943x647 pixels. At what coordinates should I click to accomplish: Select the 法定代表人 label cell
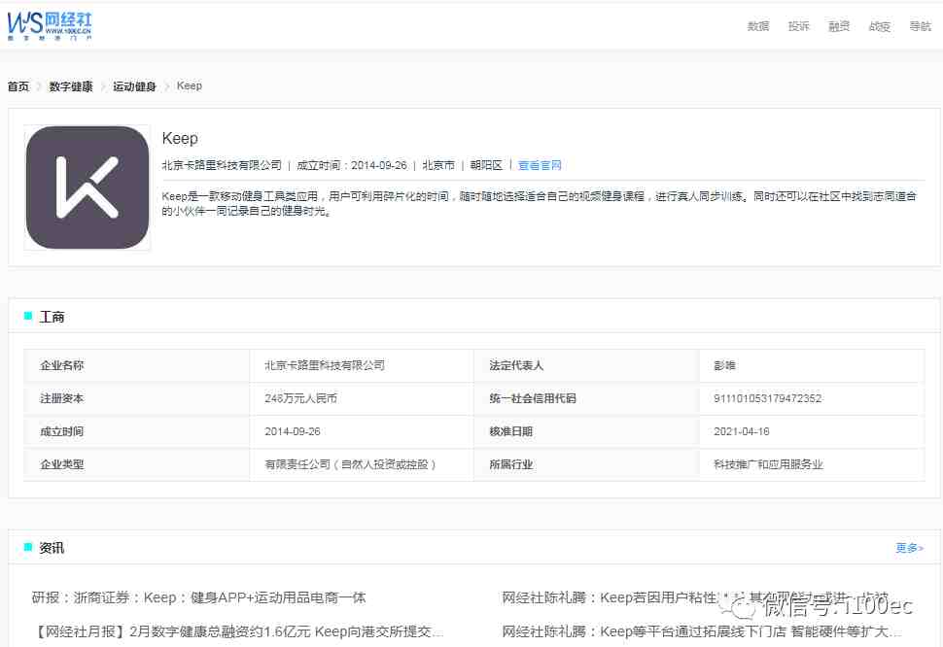coord(586,365)
